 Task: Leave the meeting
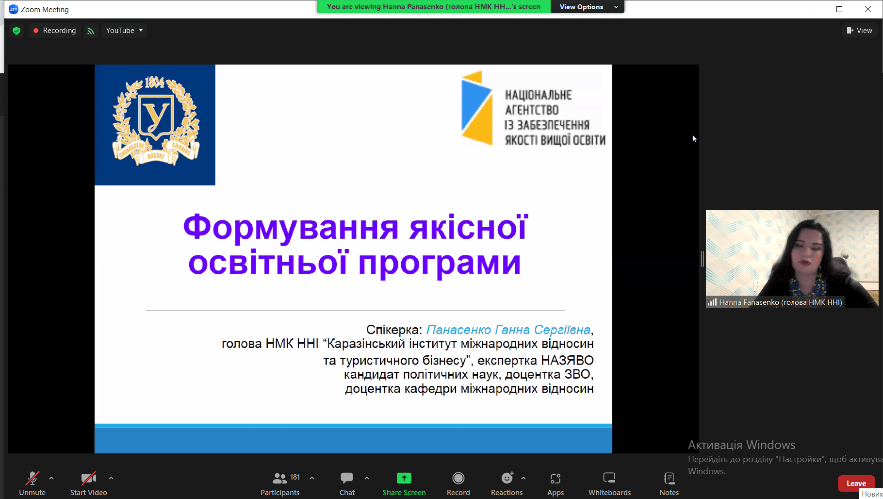point(856,483)
